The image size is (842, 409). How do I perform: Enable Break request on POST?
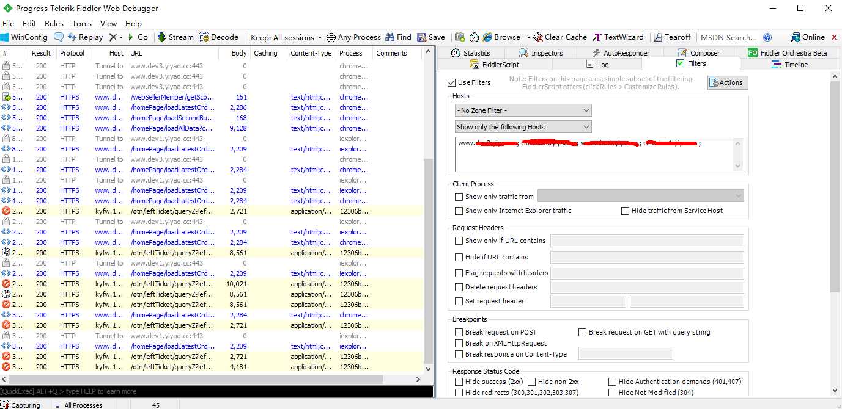459,332
